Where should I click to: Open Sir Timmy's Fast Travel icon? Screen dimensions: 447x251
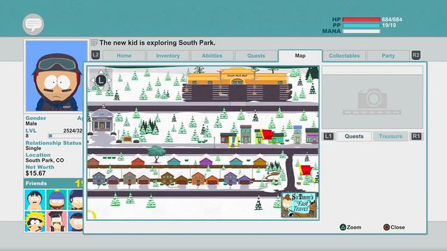click(x=299, y=205)
